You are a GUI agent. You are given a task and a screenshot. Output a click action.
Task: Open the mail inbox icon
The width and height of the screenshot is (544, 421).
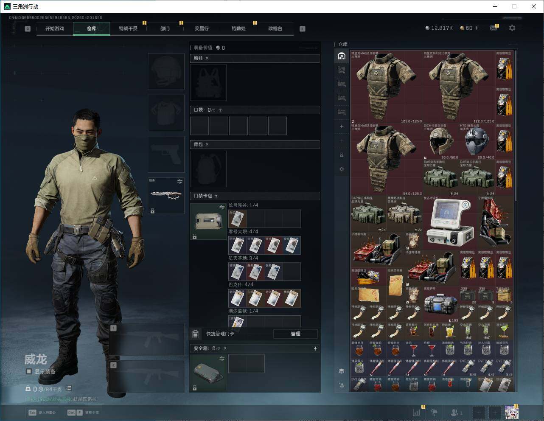click(493, 28)
